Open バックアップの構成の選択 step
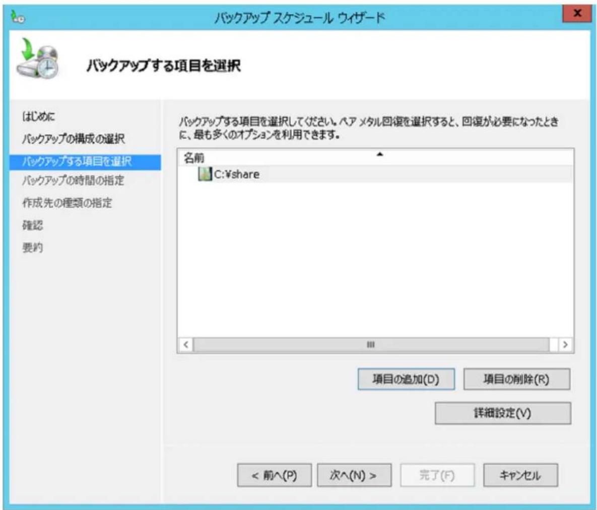The width and height of the screenshot is (597, 510). coord(74,139)
